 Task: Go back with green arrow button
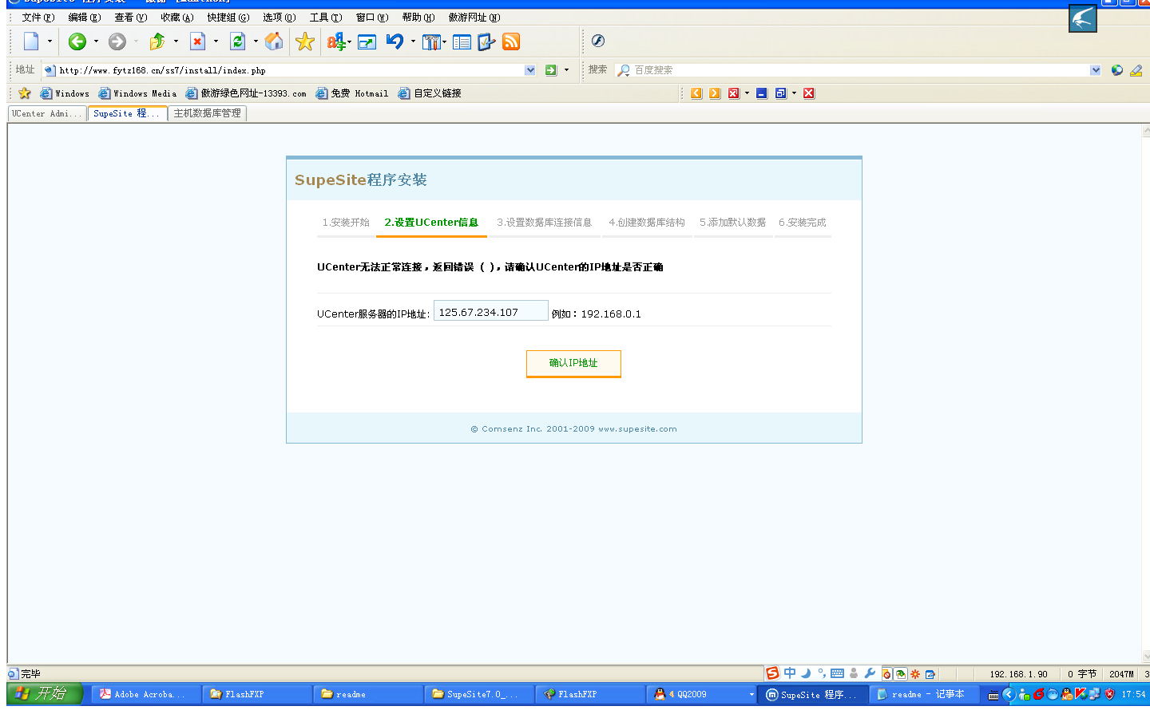77,41
